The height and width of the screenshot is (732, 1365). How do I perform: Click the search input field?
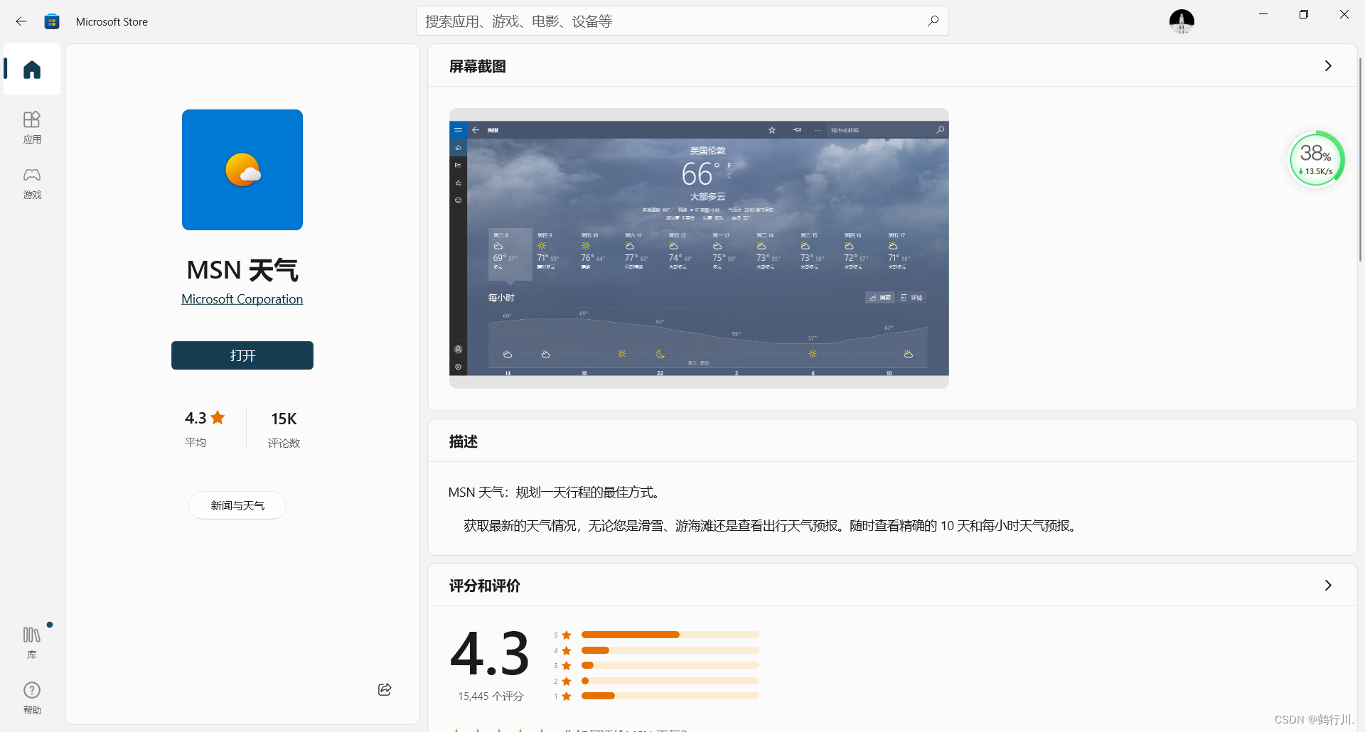point(682,21)
